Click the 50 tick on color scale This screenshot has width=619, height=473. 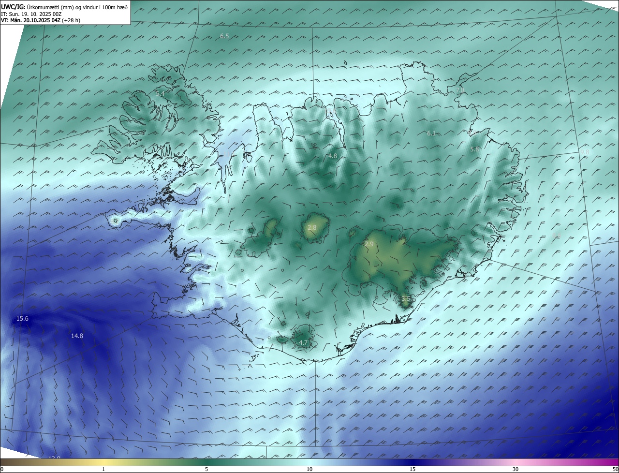click(615, 469)
